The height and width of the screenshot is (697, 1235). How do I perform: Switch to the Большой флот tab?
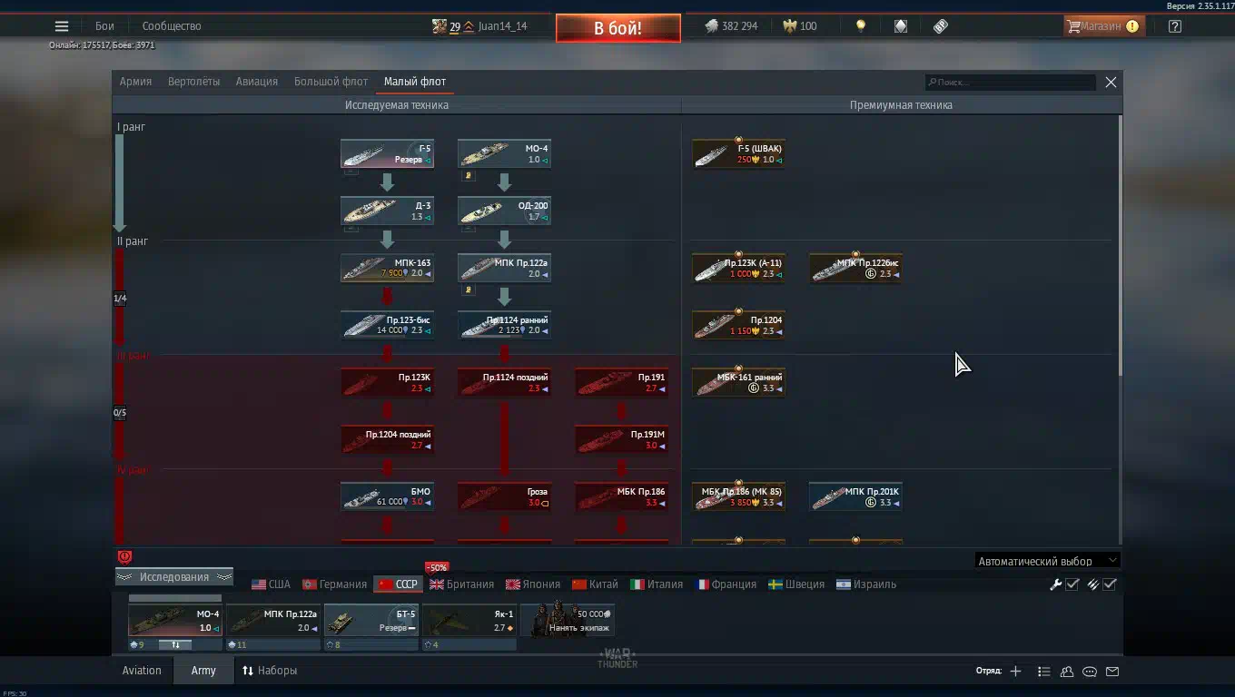(x=331, y=82)
